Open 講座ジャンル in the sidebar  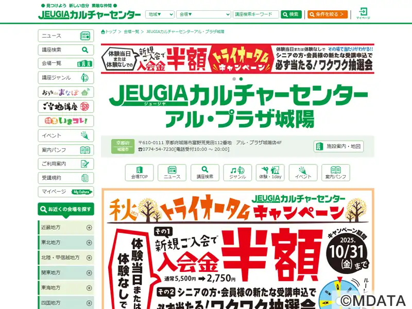tap(66, 78)
